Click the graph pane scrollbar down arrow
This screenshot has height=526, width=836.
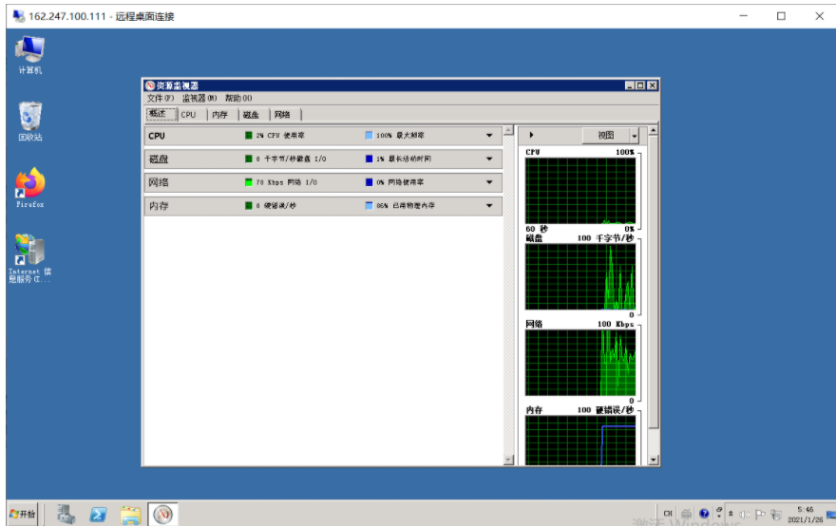point(653,460)
